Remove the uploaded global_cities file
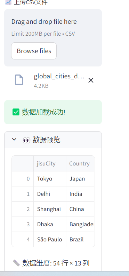This screenshot has height=276, width=129. point(91,80)
